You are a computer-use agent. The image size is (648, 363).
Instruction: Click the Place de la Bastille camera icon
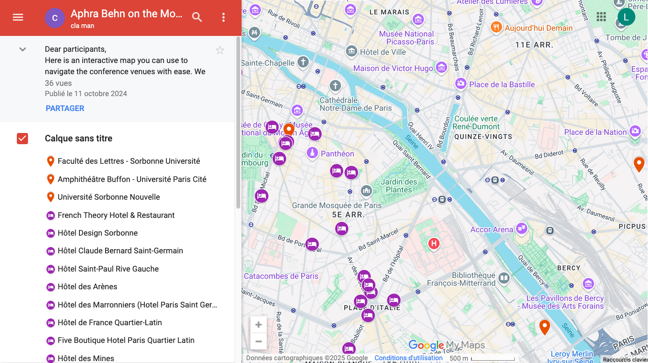[x=461, y=84]
